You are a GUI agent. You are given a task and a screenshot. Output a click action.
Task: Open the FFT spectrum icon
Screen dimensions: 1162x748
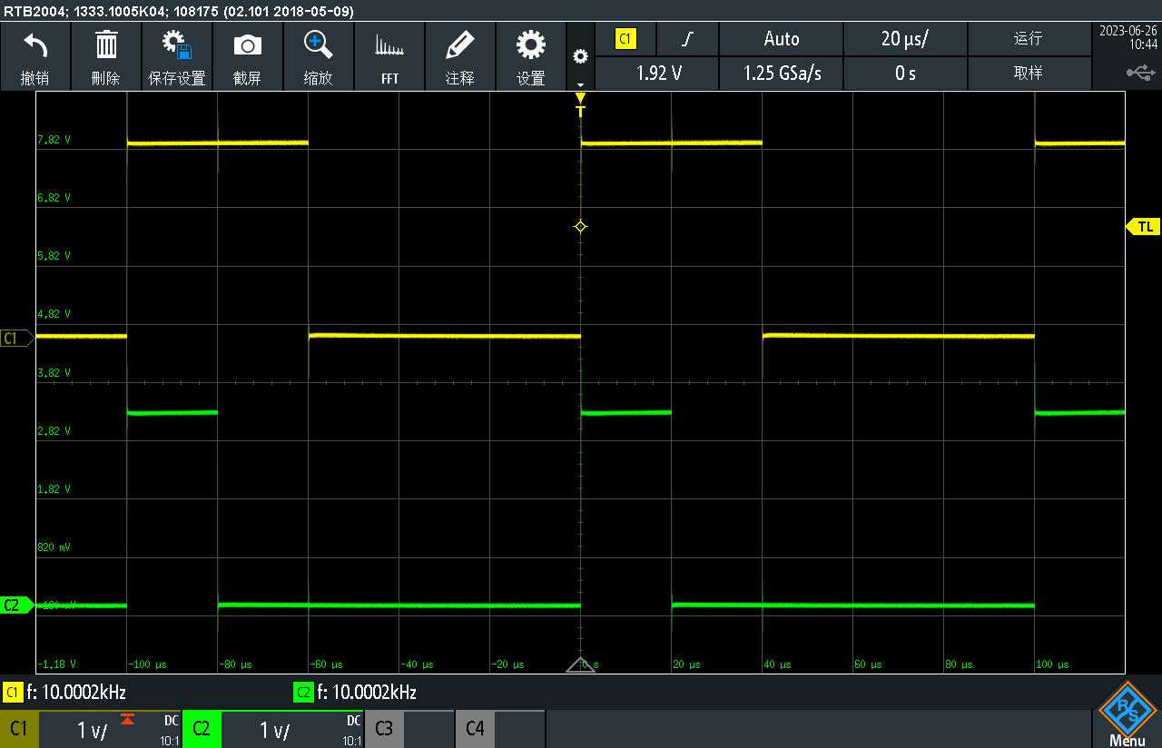[389, 45]
